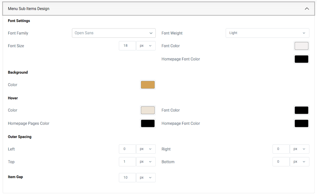Open the Font Family dropdown

pos(114,33)
